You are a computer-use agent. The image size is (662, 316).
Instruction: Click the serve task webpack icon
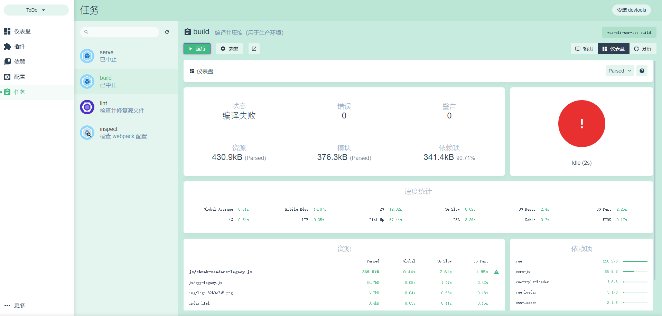coord(87,56)
